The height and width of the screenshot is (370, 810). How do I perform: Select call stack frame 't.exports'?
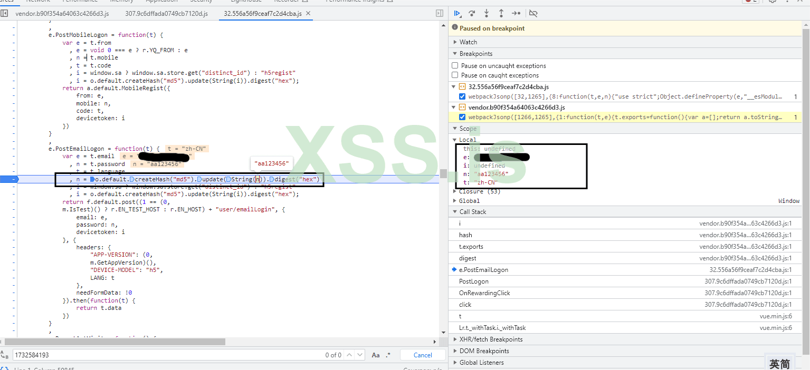pyautogui.click(x=625, y=247)
